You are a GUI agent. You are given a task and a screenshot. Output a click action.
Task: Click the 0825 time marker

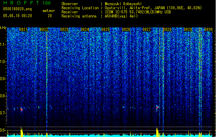[105, 29]
